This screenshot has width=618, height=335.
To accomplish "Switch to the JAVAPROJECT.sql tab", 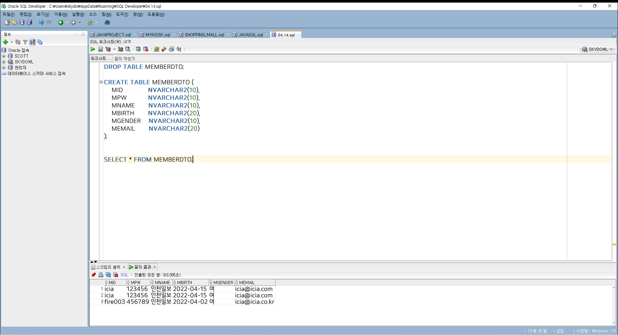I will pyautogui.click(x=113, y=35).
